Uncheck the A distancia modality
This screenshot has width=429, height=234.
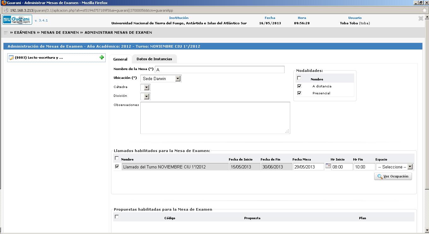point(299,86)
